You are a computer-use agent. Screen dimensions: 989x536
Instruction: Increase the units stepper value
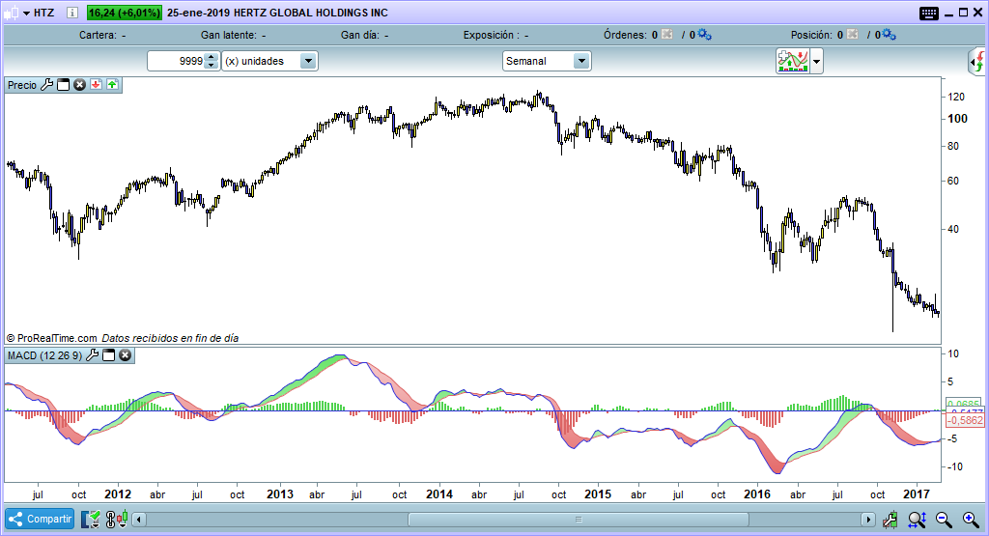point(212,57)
